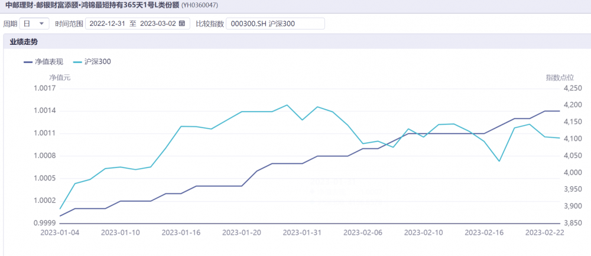
Task: Click the highest peak of the 沪深300 line
Action: click(x=287, y=105)
